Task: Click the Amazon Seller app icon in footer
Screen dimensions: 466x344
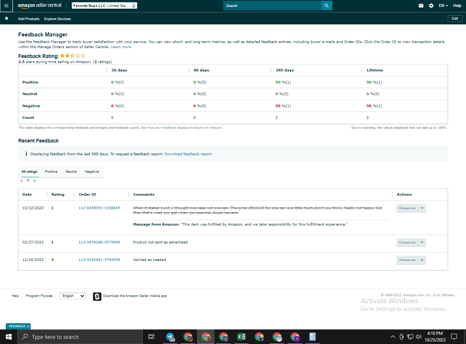Action: pos(97,296)
